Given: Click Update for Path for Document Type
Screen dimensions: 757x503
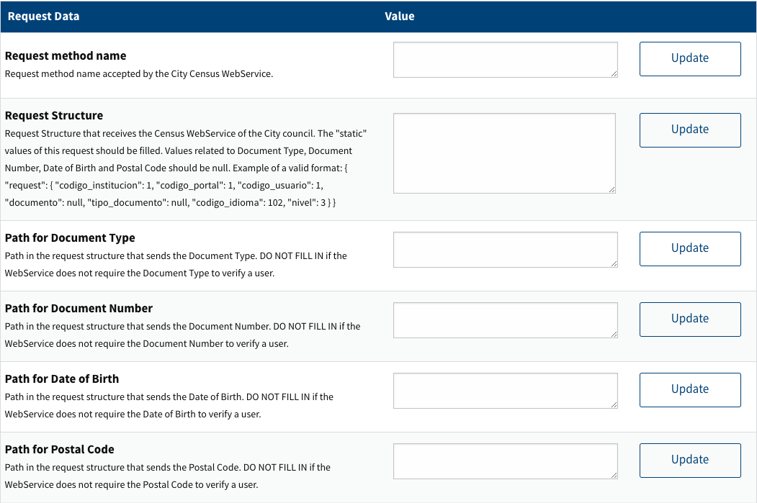Looking at the screenshot, I should click(689, 248).
